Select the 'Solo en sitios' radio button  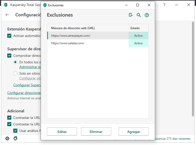15,74
